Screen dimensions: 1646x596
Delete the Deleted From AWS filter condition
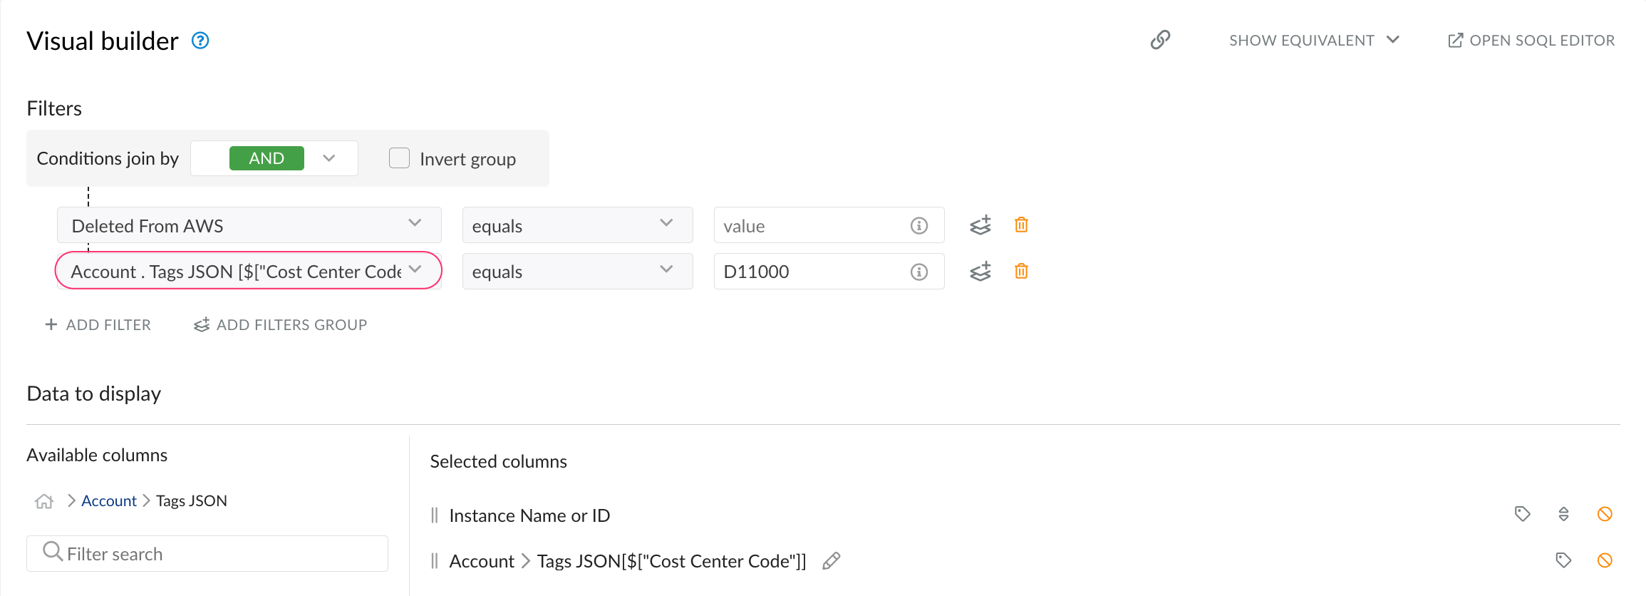pyautogui.click(x=1021, y=225)
